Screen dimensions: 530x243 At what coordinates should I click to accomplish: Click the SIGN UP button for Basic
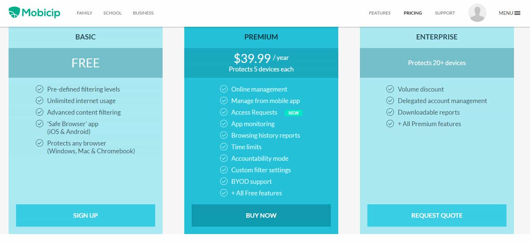(x=85, y=215)
